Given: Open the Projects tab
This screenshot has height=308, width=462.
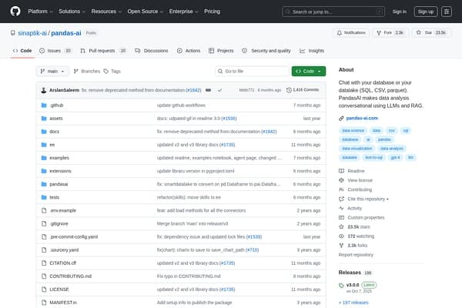Looking at the screenshot, I should pos(221,51).
